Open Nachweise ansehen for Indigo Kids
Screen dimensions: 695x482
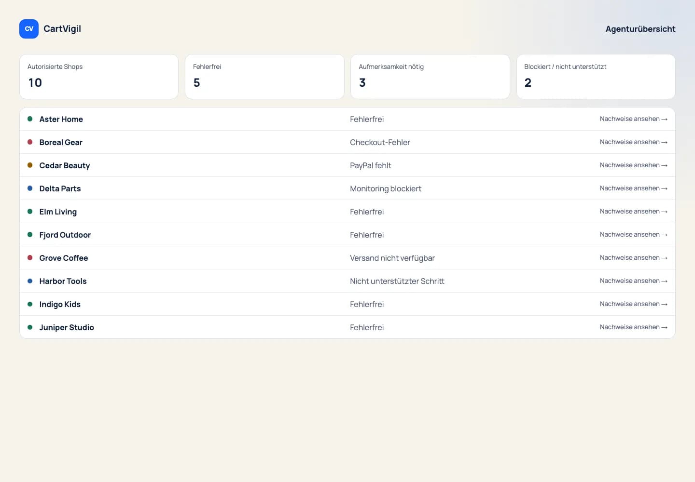coord(633,304)
